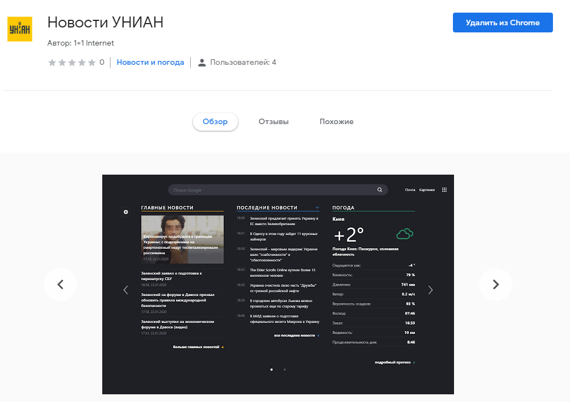This screenshot has width=570, height=402.
Task: Click Новости УНИАН extension title
Action: coord(106,22)
